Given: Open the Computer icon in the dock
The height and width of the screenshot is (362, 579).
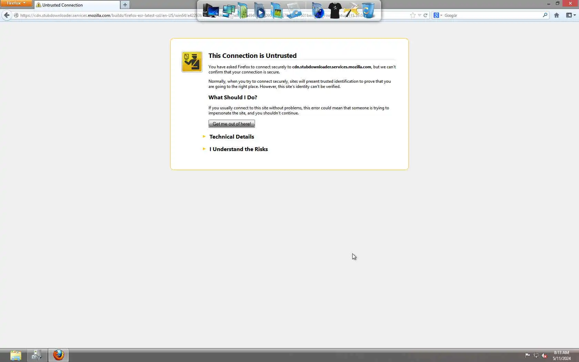Looking at the screenshot, I should [x=211, y=11].
